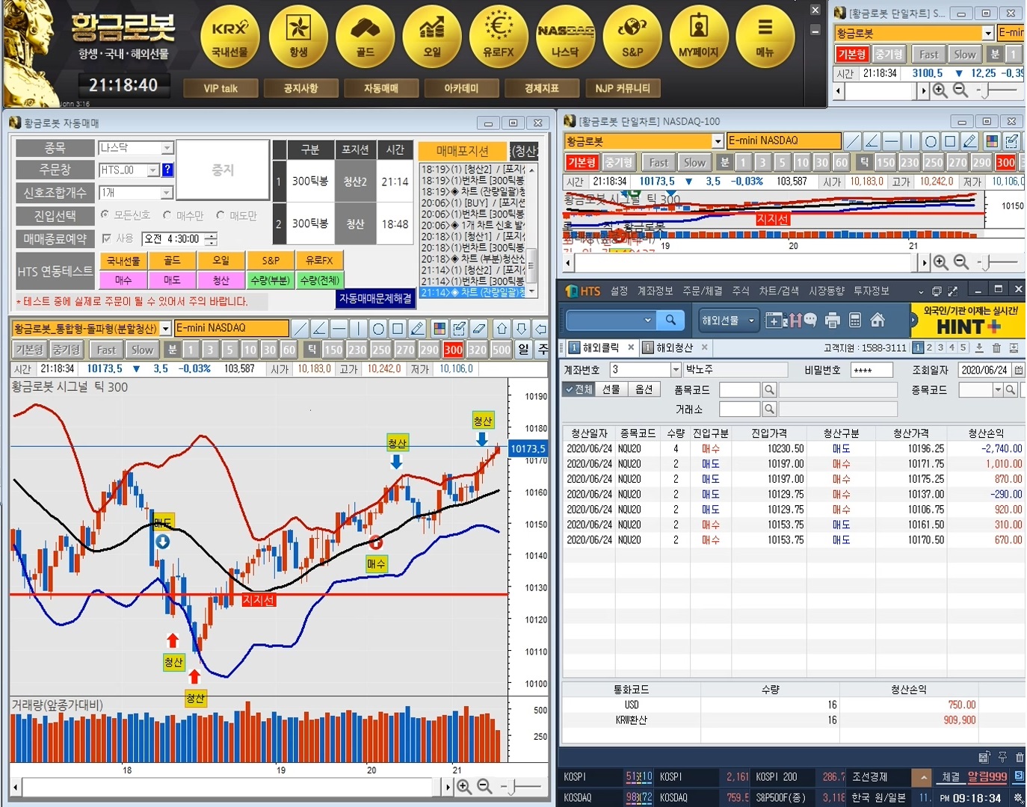Open the 골드 gold bars icon
1027x807 pixels.
click(x=365, y=37)
